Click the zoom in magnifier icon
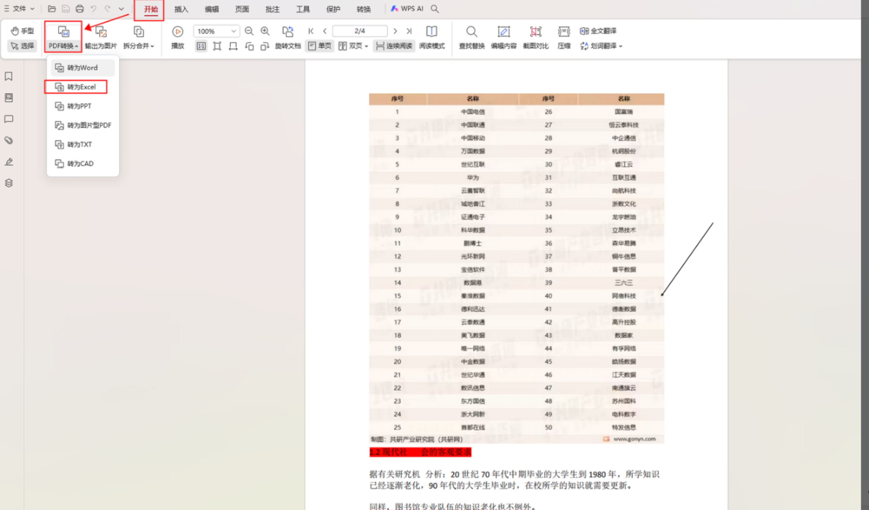 coord(265,31)
